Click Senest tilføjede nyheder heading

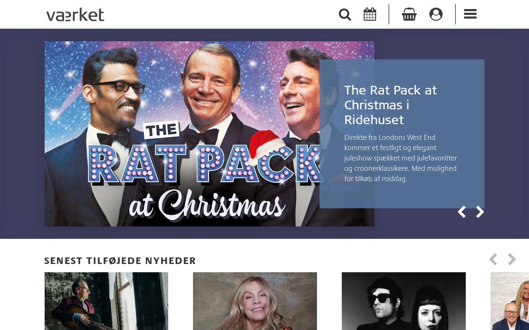click(x=120, y=261)
